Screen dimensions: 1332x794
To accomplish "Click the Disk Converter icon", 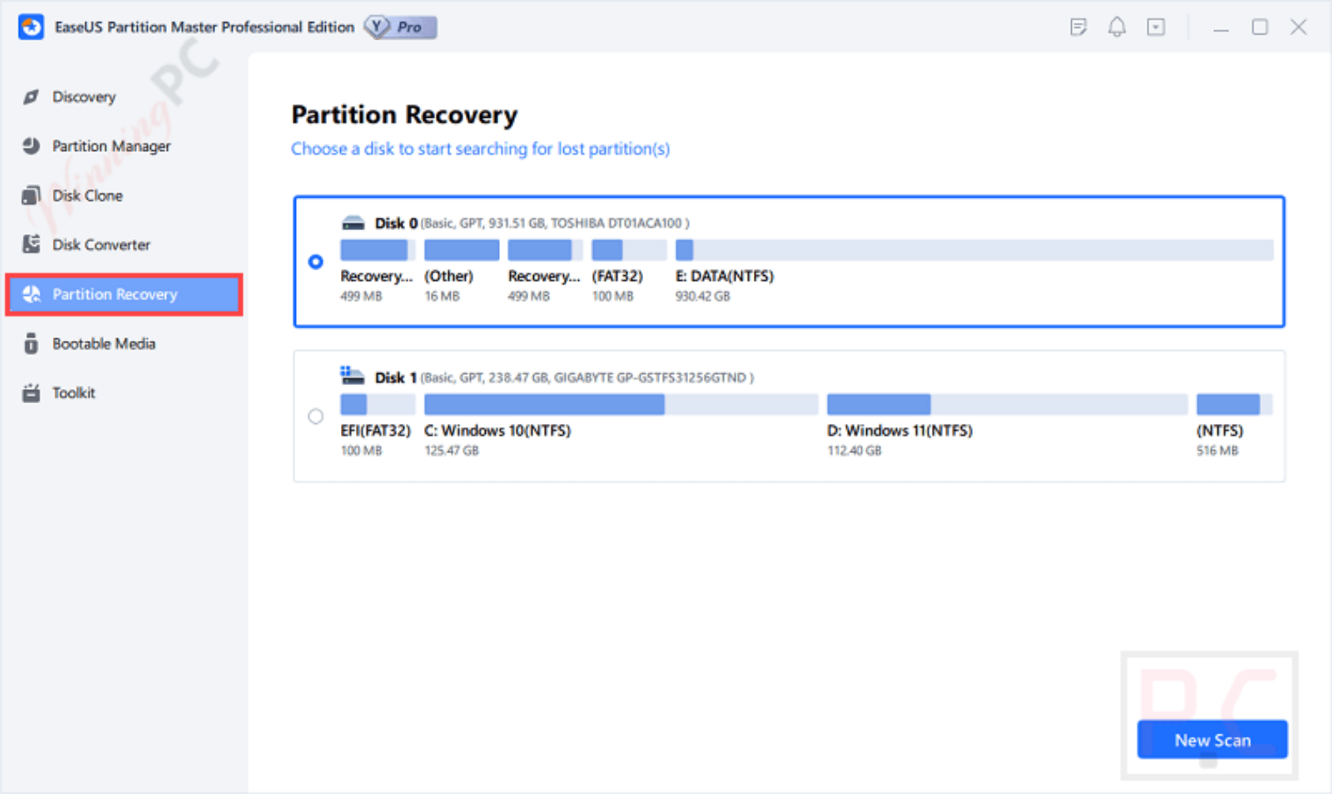I will [30, 245].
